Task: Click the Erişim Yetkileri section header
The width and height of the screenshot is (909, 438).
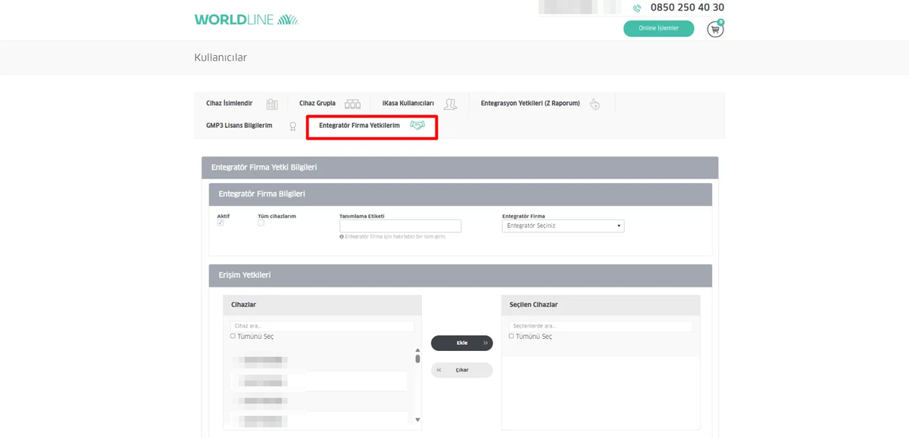Action: pyautogui.click(x=461, y=275)
